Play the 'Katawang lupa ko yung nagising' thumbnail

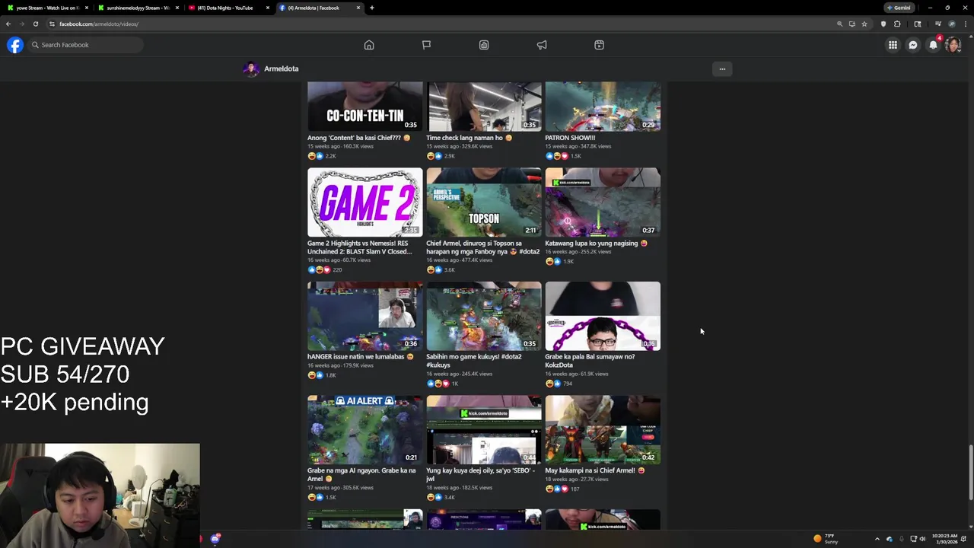pos(603,202)
